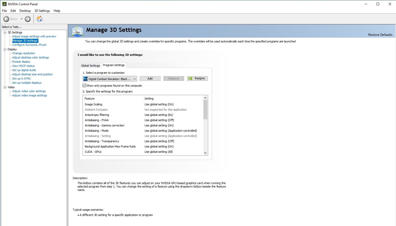396x226 pixels.
Task: Toggle Show only programs found on this computer
Action: click(84, 86)
